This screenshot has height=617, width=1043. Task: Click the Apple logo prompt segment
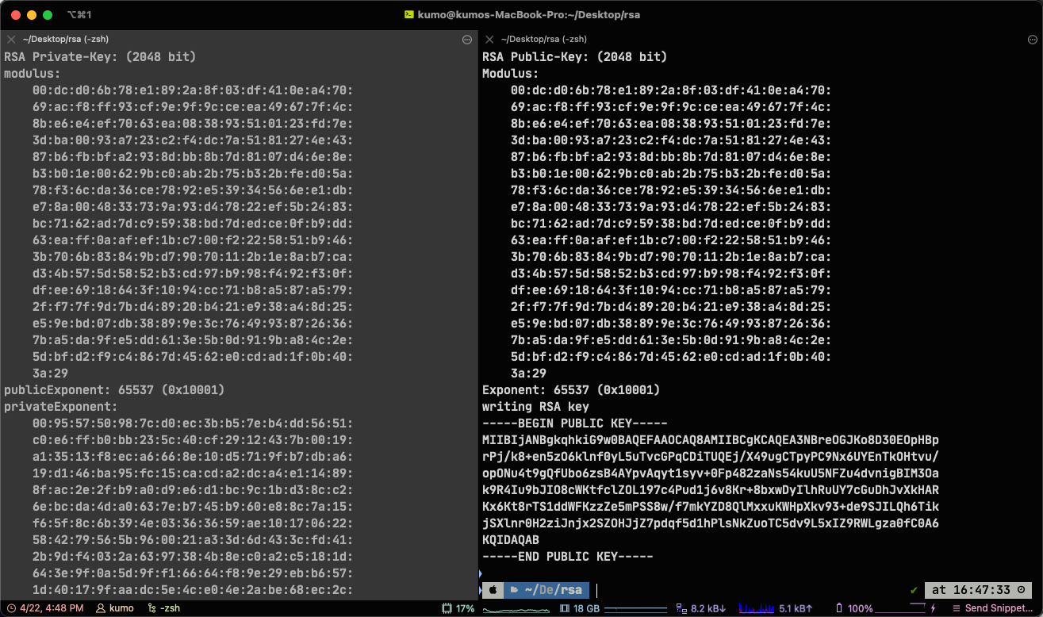coord(492,590)
